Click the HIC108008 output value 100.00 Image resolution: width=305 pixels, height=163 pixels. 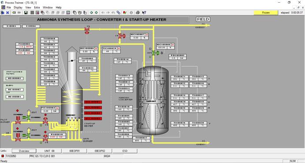162,48
